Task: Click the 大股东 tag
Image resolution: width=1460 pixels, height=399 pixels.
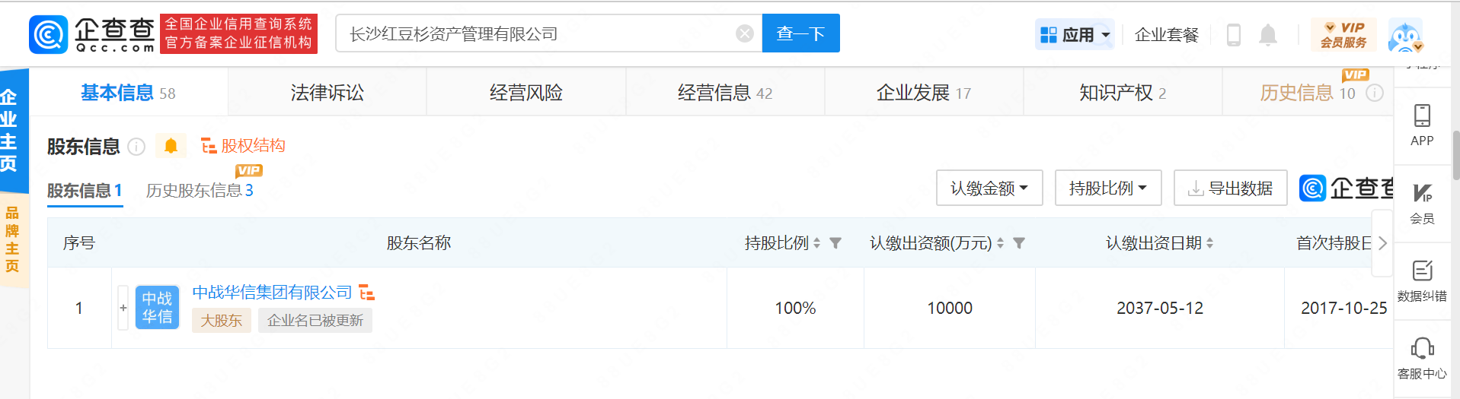Action: point(221,321)
